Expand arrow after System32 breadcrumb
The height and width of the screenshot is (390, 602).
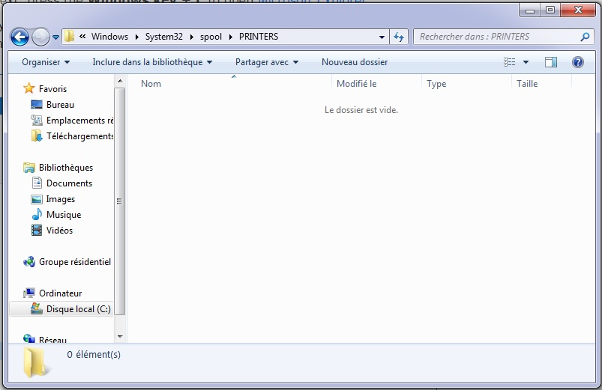click(x=192, y=37)
